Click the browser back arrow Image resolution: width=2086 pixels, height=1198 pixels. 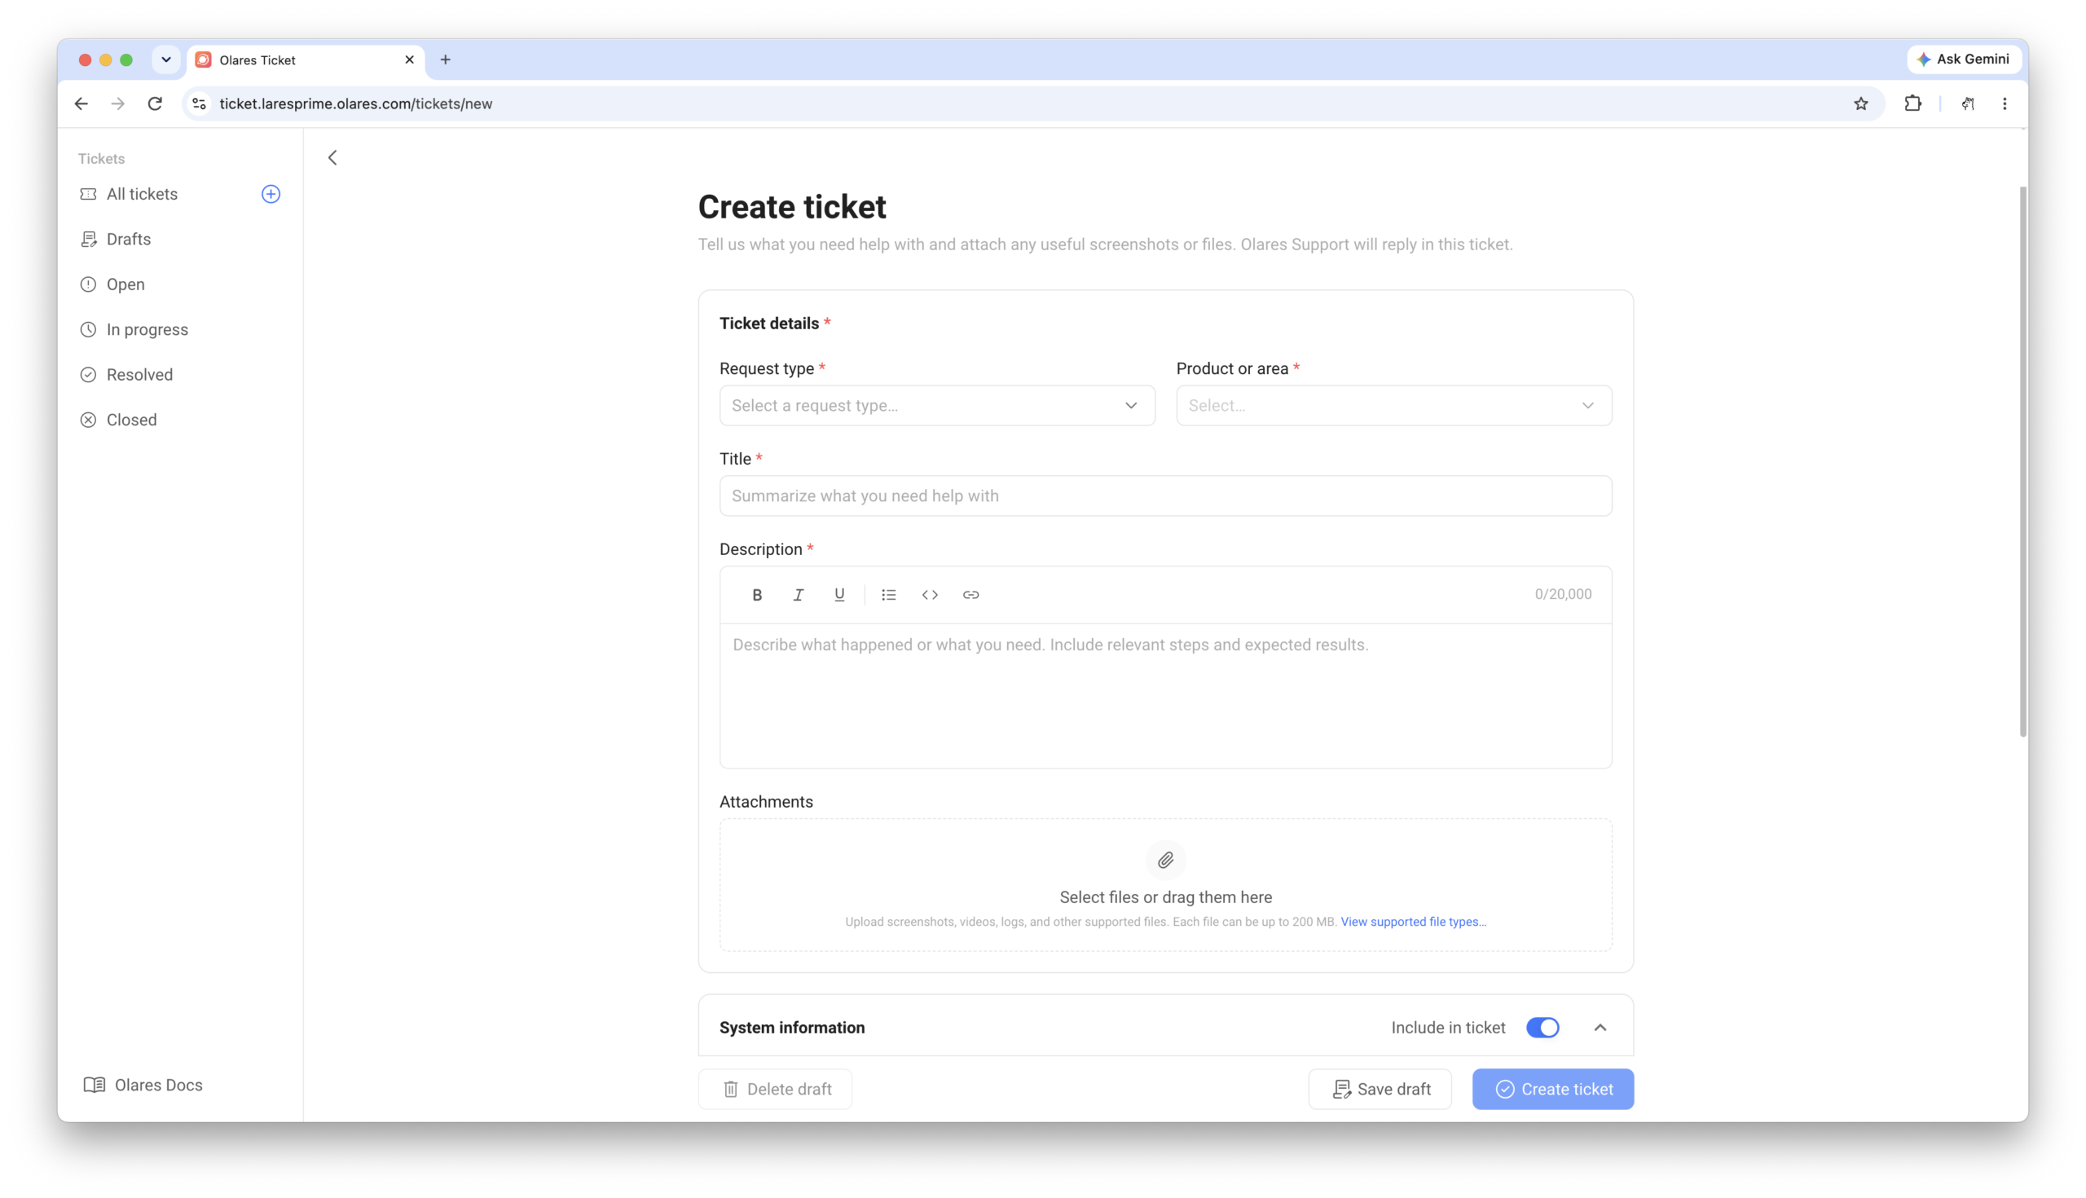pos(81,104)
